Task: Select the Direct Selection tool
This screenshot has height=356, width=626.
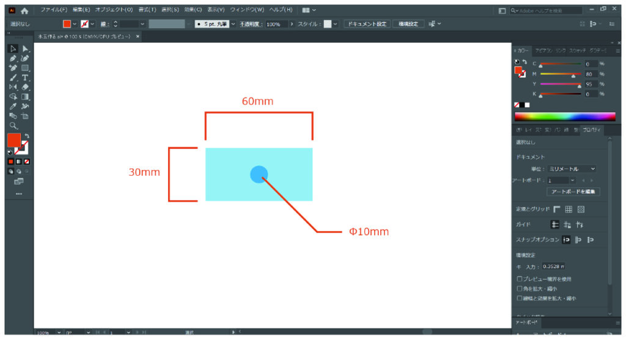Action: click(25, 49)
